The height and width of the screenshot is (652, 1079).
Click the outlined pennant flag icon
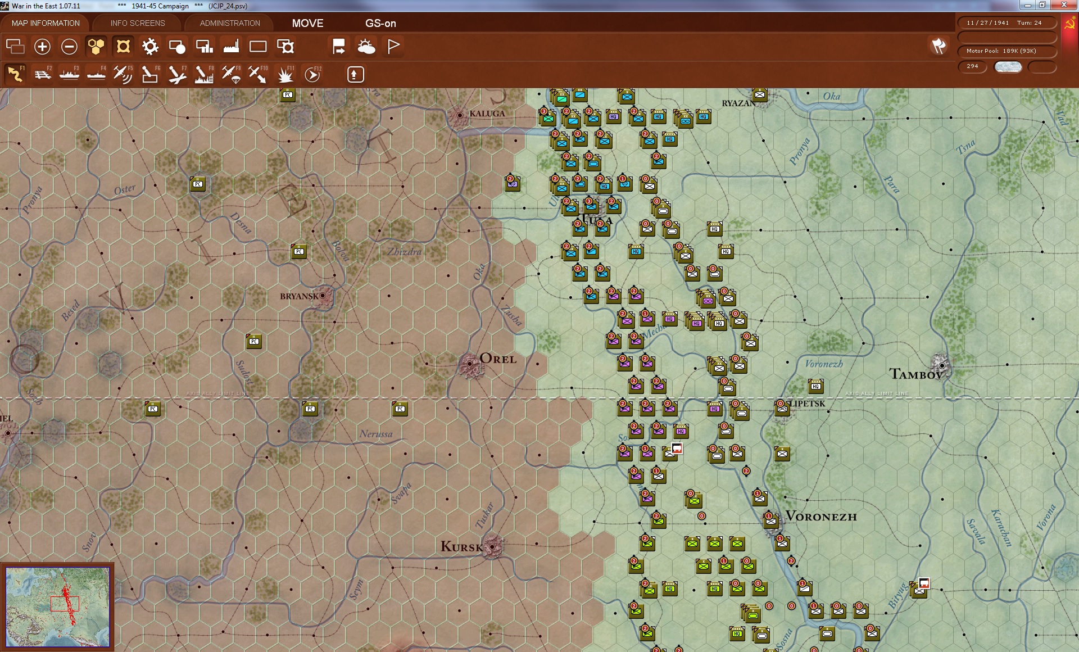[x=393, y=46]
